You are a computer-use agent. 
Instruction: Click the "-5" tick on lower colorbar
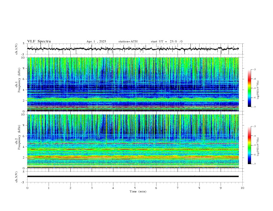pos(254,145)
